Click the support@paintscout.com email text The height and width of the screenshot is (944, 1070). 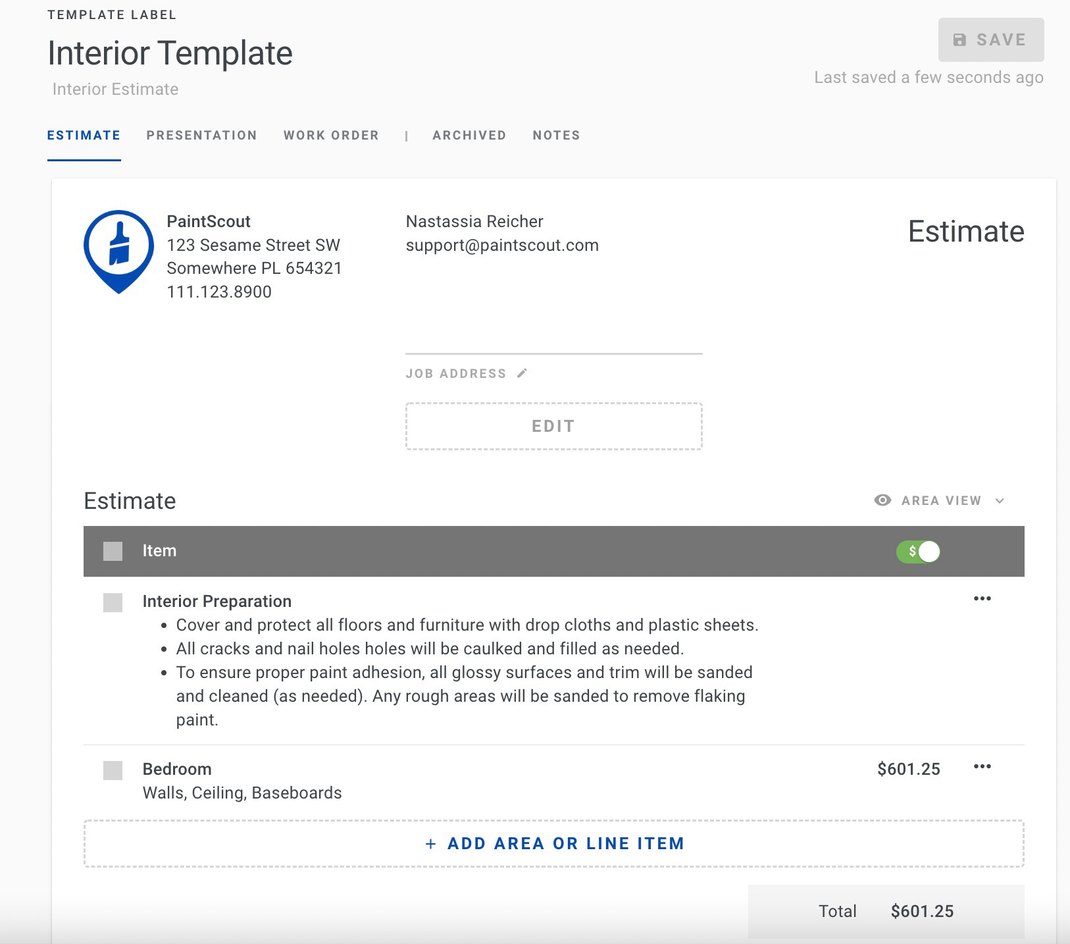502,245
